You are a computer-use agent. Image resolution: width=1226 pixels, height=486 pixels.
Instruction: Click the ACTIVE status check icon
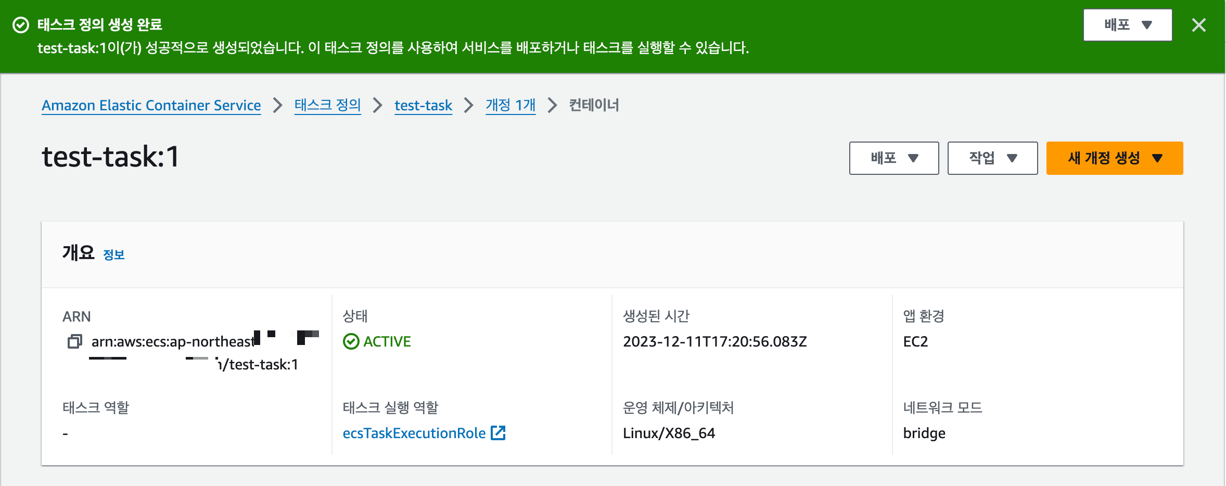[351, 342]
